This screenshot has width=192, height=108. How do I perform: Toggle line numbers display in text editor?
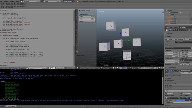(50, 68)
